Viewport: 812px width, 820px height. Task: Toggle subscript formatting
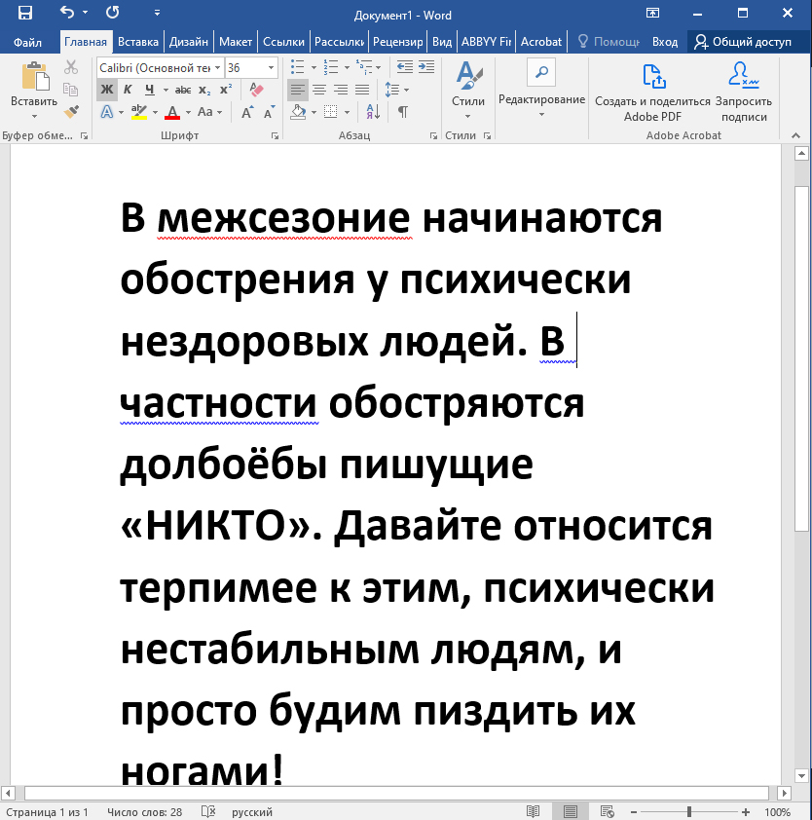pos(204,90)
